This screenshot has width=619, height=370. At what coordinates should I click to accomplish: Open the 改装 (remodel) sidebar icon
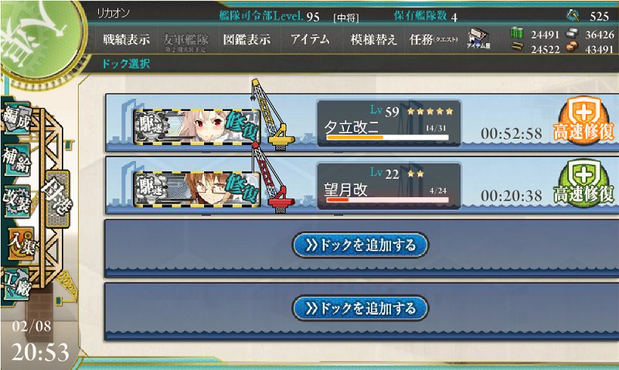(16, 200)
